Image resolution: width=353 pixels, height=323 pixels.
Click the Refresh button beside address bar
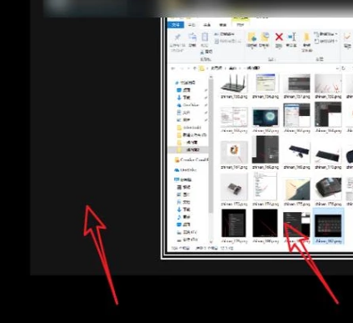point(343,68)
